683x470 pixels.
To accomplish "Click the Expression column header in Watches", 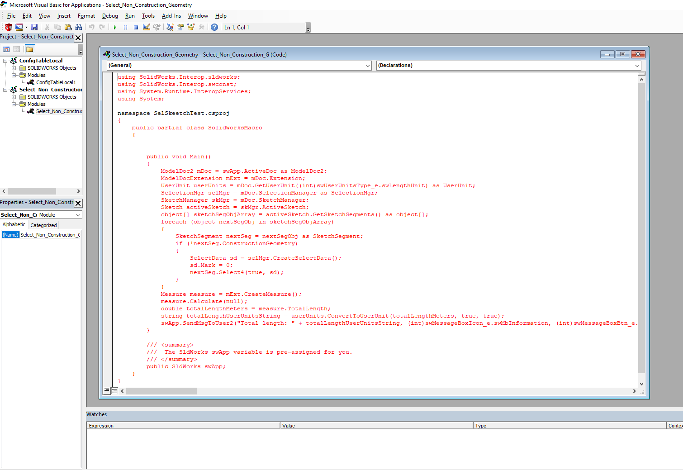I will point(183,426).
